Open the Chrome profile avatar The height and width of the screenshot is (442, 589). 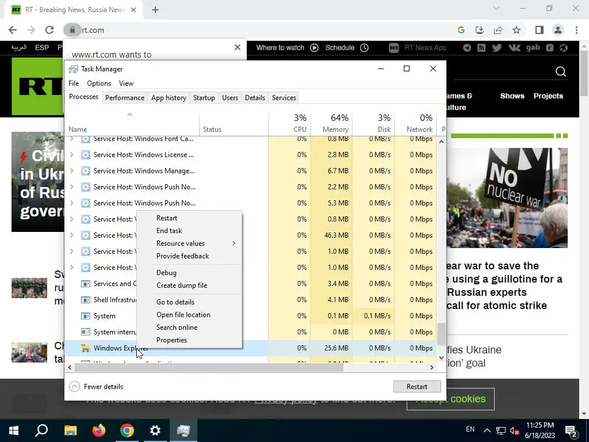557,30
